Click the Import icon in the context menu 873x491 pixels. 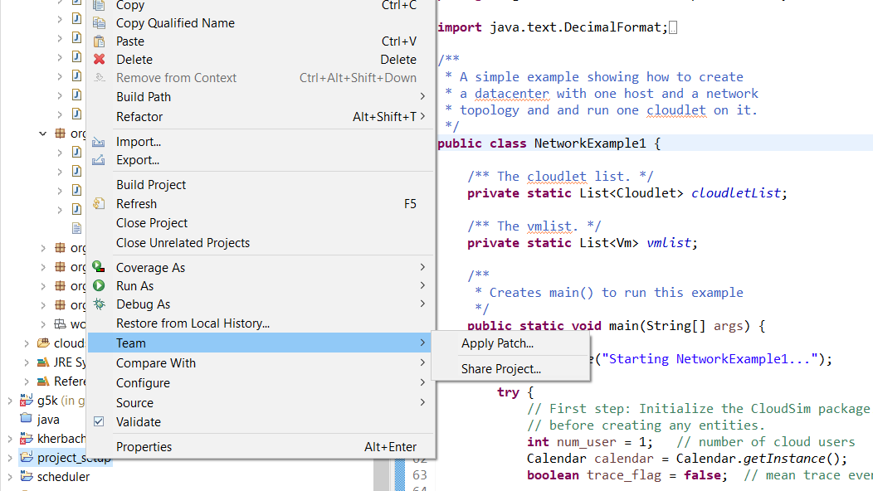[99, 141]
